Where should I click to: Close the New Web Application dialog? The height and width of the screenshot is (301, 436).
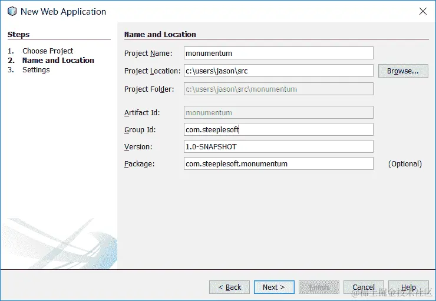423,11
